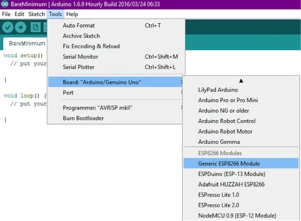Open the Sketch menu
The height and width of the screenshot is (221, 301).
pyautogui.click(x=37, y=14)
